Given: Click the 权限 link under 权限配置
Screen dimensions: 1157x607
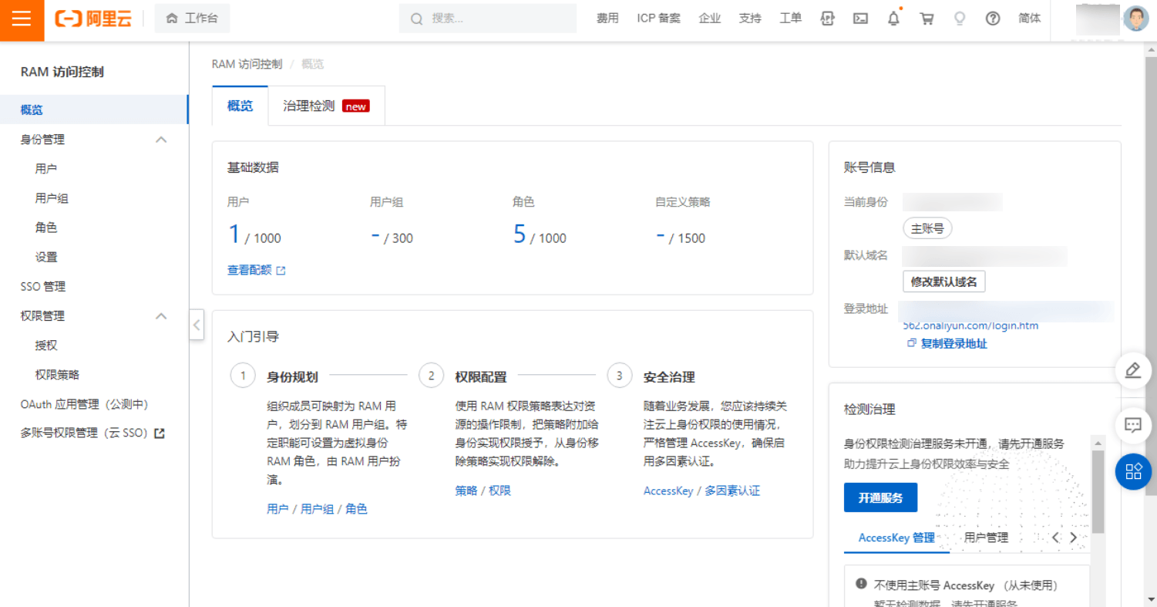Looking at the screenshot, I should click(x=500, y=491).
